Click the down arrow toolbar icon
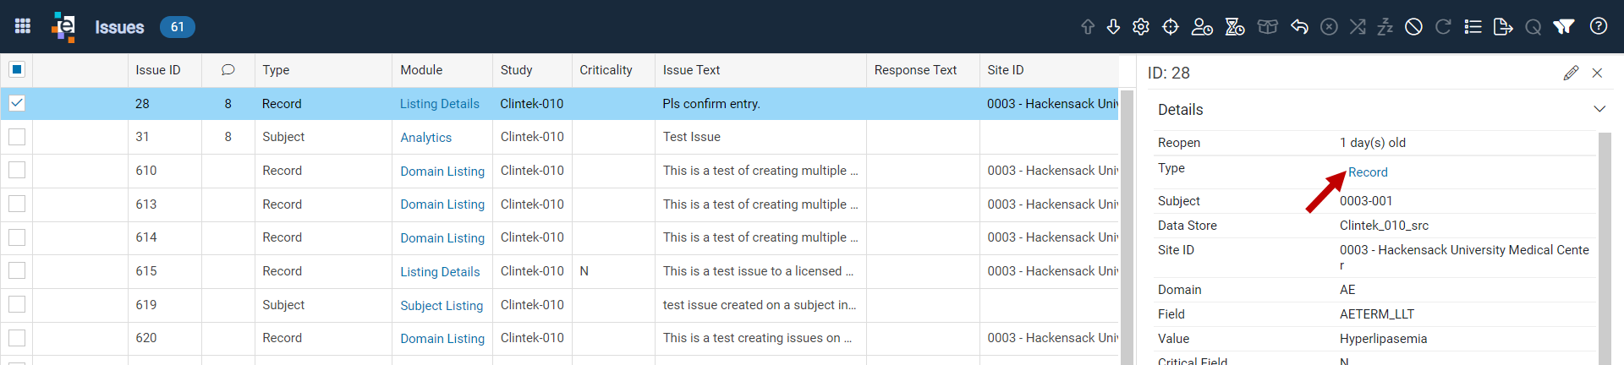Screen dimensions: 1624x365 pyautogui.click(x=1113, y=27)
